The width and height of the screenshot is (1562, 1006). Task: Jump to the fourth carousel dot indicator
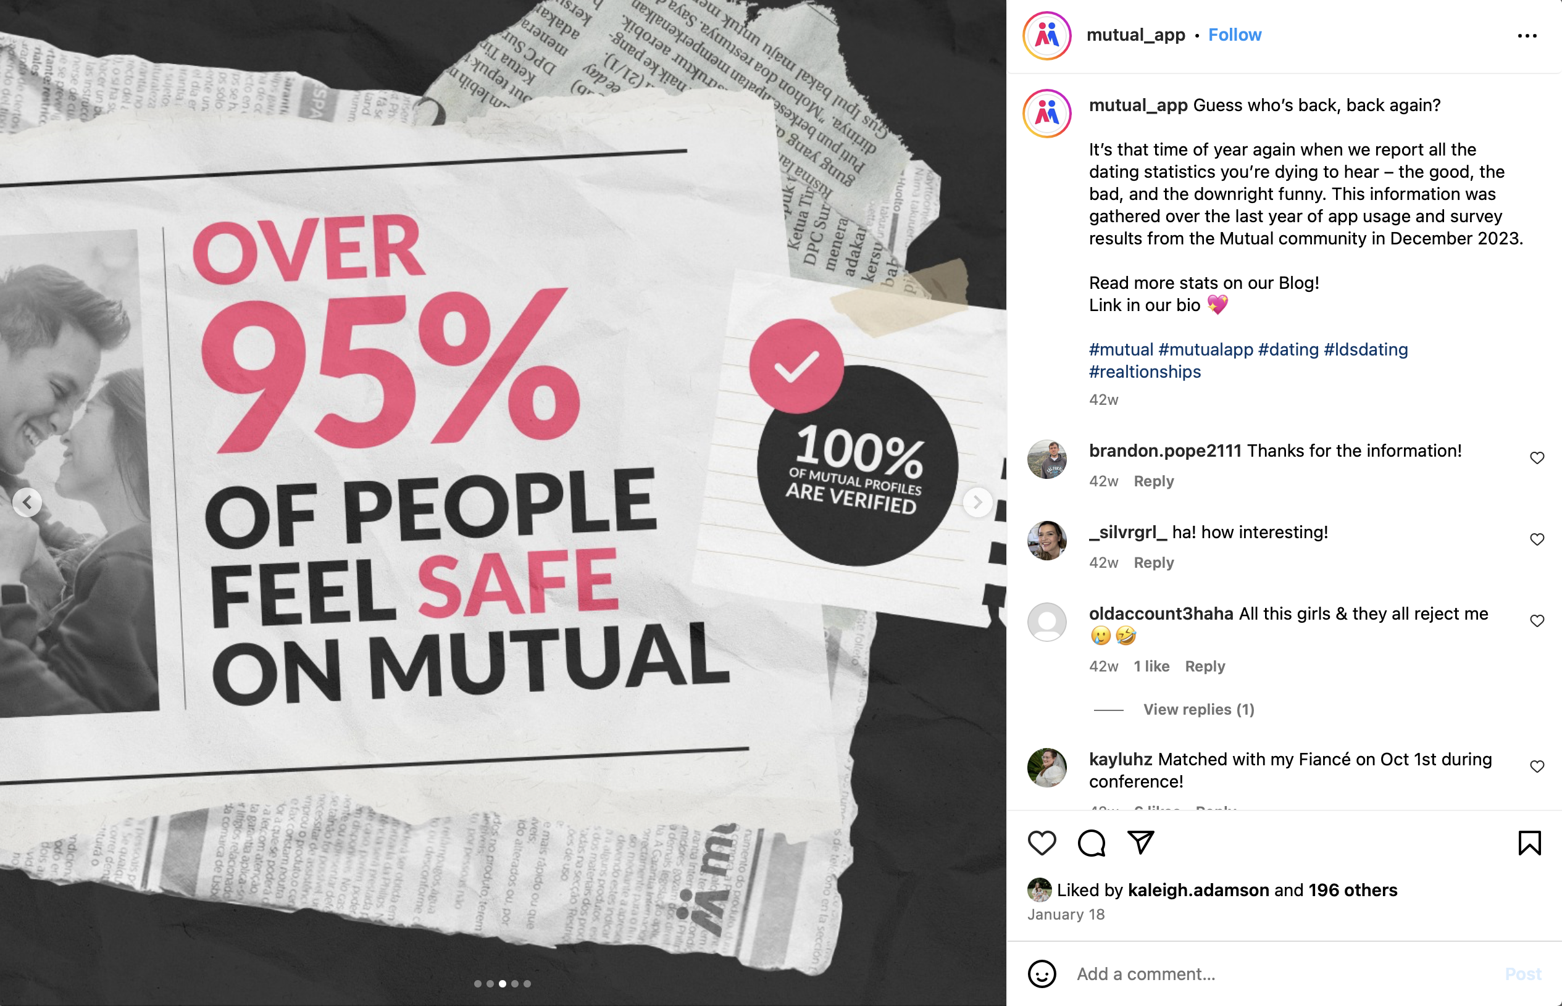[x=515, y=983]
